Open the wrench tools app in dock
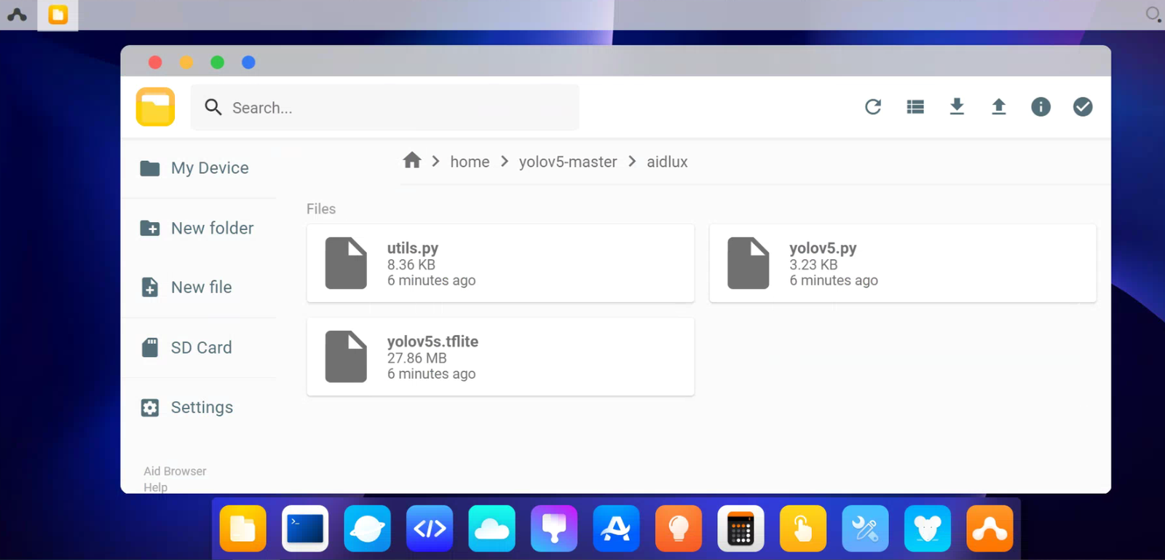The image size is (1165, 560). tap(865, 529)
